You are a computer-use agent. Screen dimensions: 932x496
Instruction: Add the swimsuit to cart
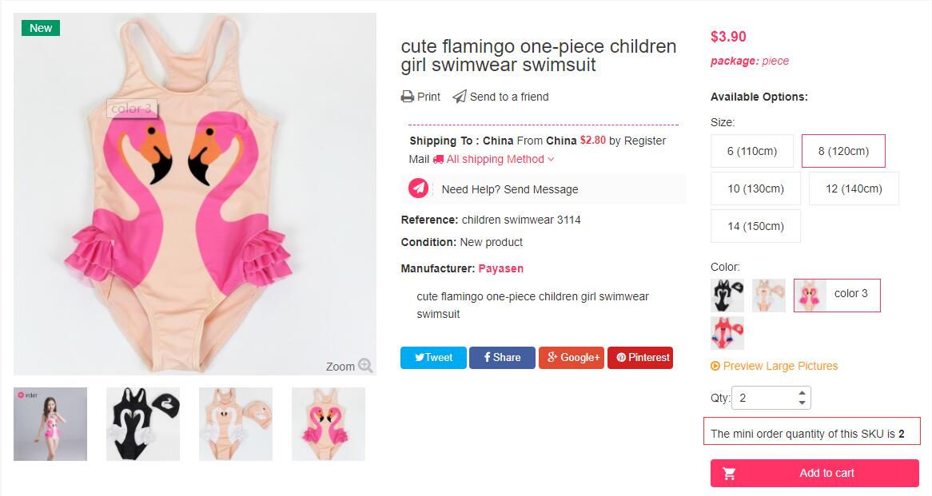(x=815, y=473)
